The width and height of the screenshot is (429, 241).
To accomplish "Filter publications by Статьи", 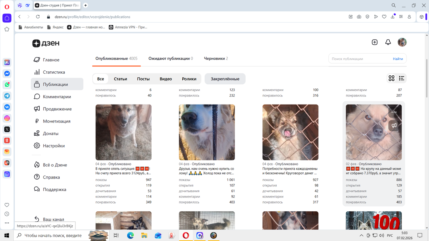I will [x=120, y=79].
